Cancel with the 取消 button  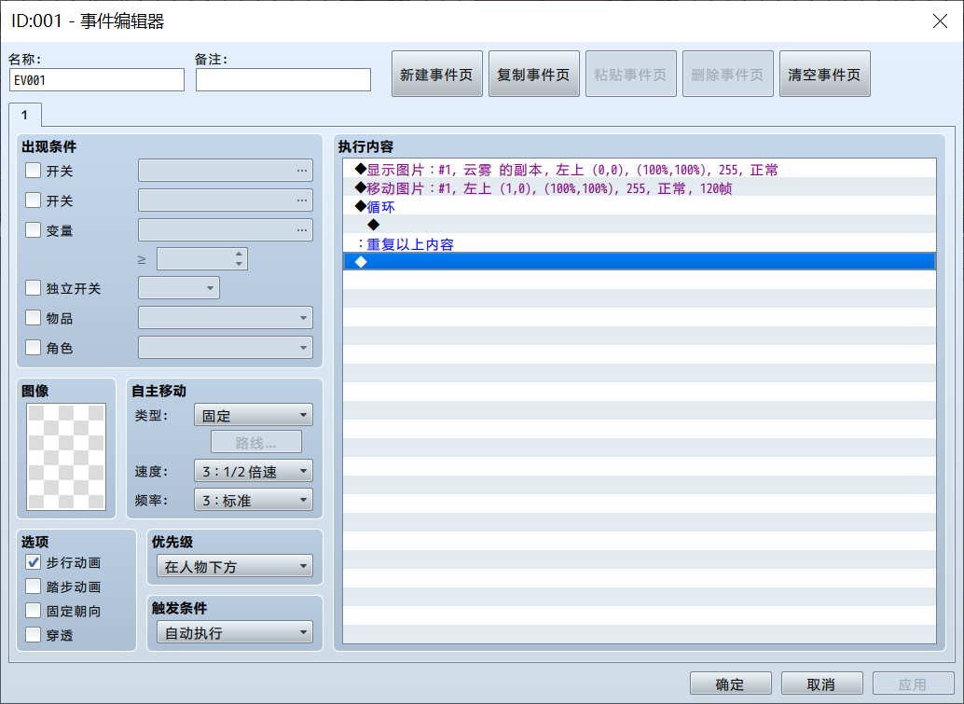[822, 683]
